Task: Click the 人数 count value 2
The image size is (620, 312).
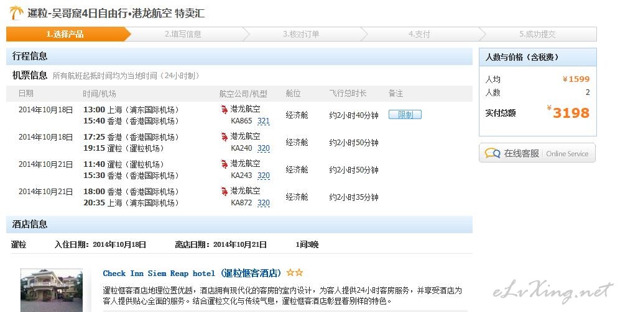Action: [588, 92]
